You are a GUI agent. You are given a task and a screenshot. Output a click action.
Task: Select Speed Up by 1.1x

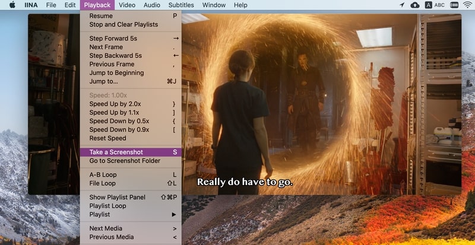(131, 112)
